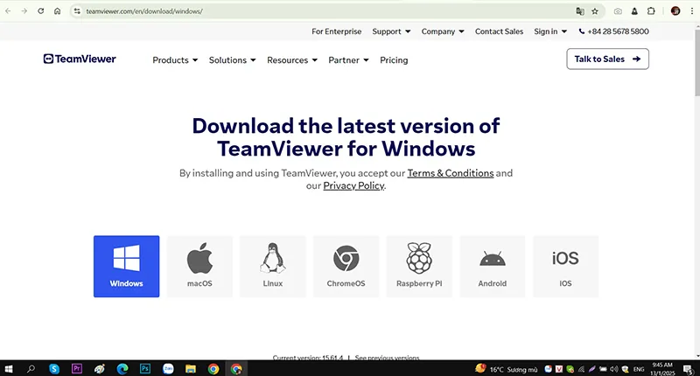Viewport: 700px width, 376px height.
Task: Open Zalo from the taskbar
Action: click(168, 369)
